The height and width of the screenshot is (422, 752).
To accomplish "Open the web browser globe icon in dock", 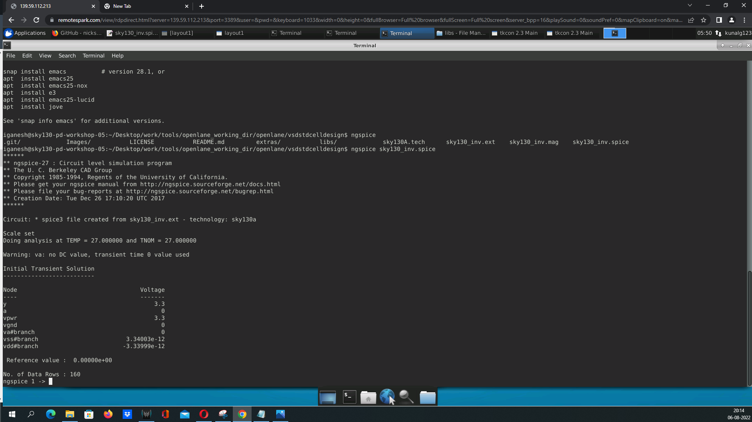I will click(x=387, y=397).
